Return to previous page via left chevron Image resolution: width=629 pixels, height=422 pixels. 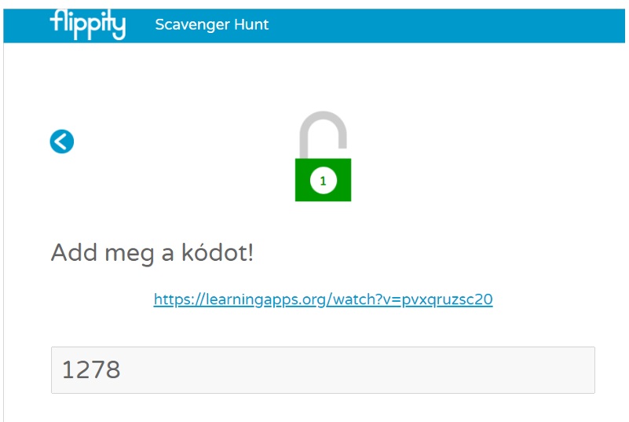[62, 141]
